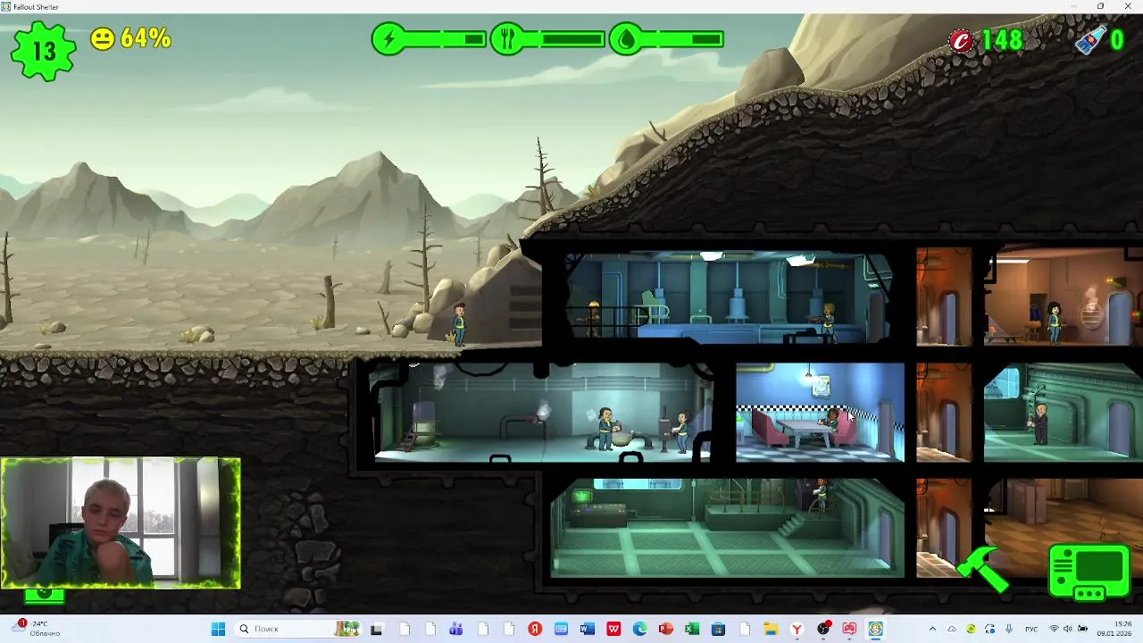Viewport: 1143px width, 643px height.
Task: Open the Task View taskbar icon
Action: click(377, 629)
